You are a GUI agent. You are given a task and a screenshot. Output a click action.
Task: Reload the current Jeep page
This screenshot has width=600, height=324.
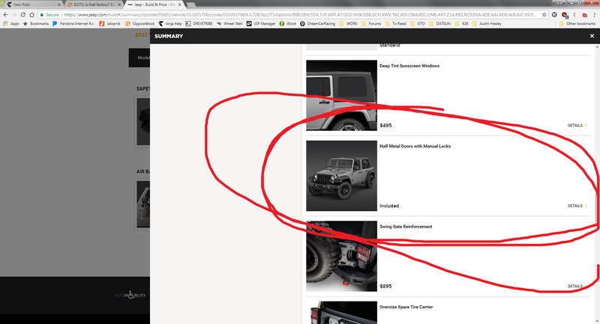(23, 14)
